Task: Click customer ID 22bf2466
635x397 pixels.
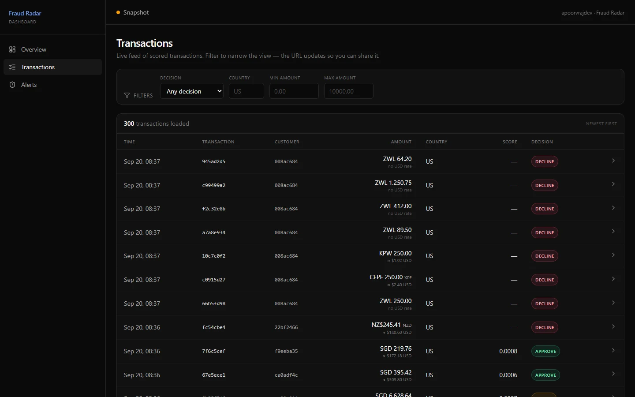Action: [286, 327]
